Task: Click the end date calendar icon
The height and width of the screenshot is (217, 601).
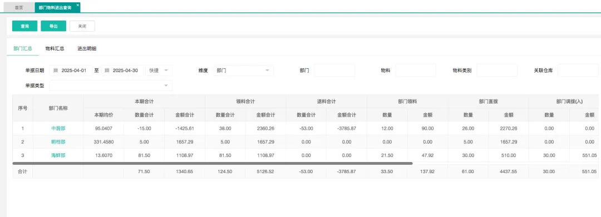Action: (x=107, y=70)
